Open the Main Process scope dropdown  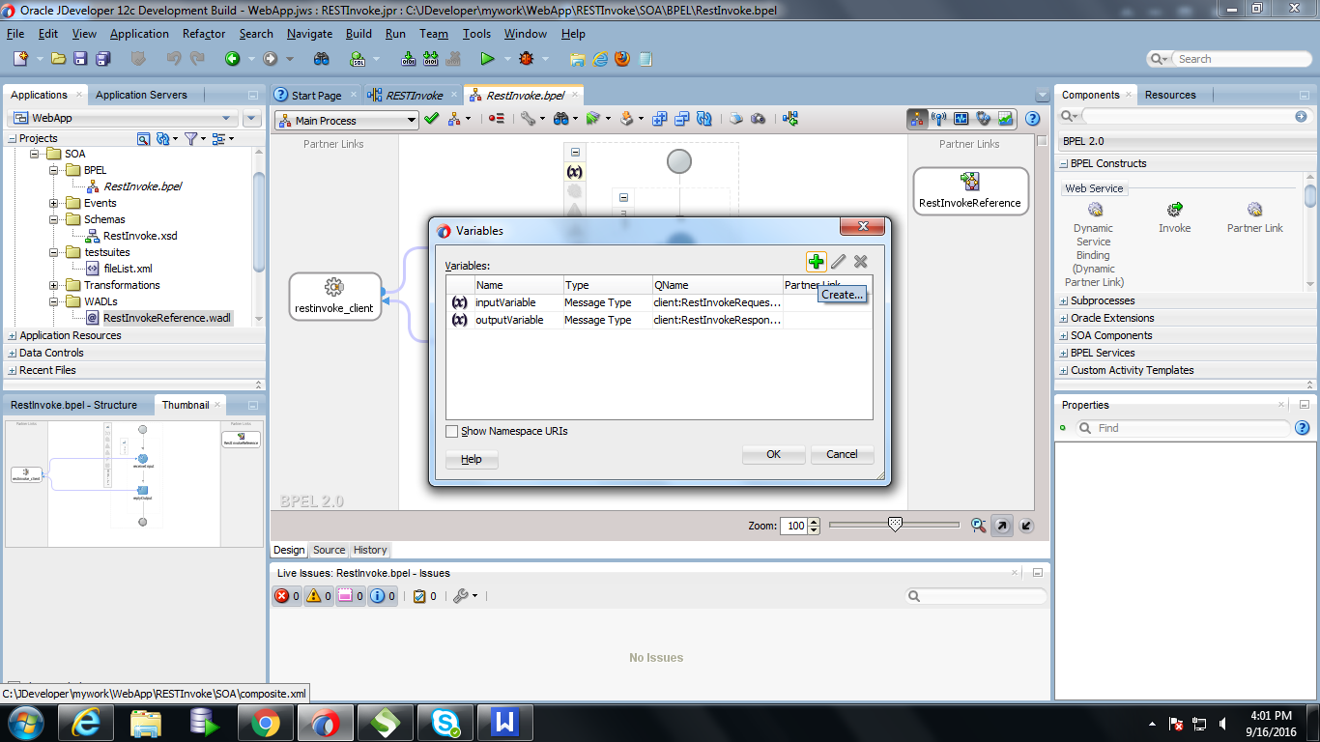412,119
